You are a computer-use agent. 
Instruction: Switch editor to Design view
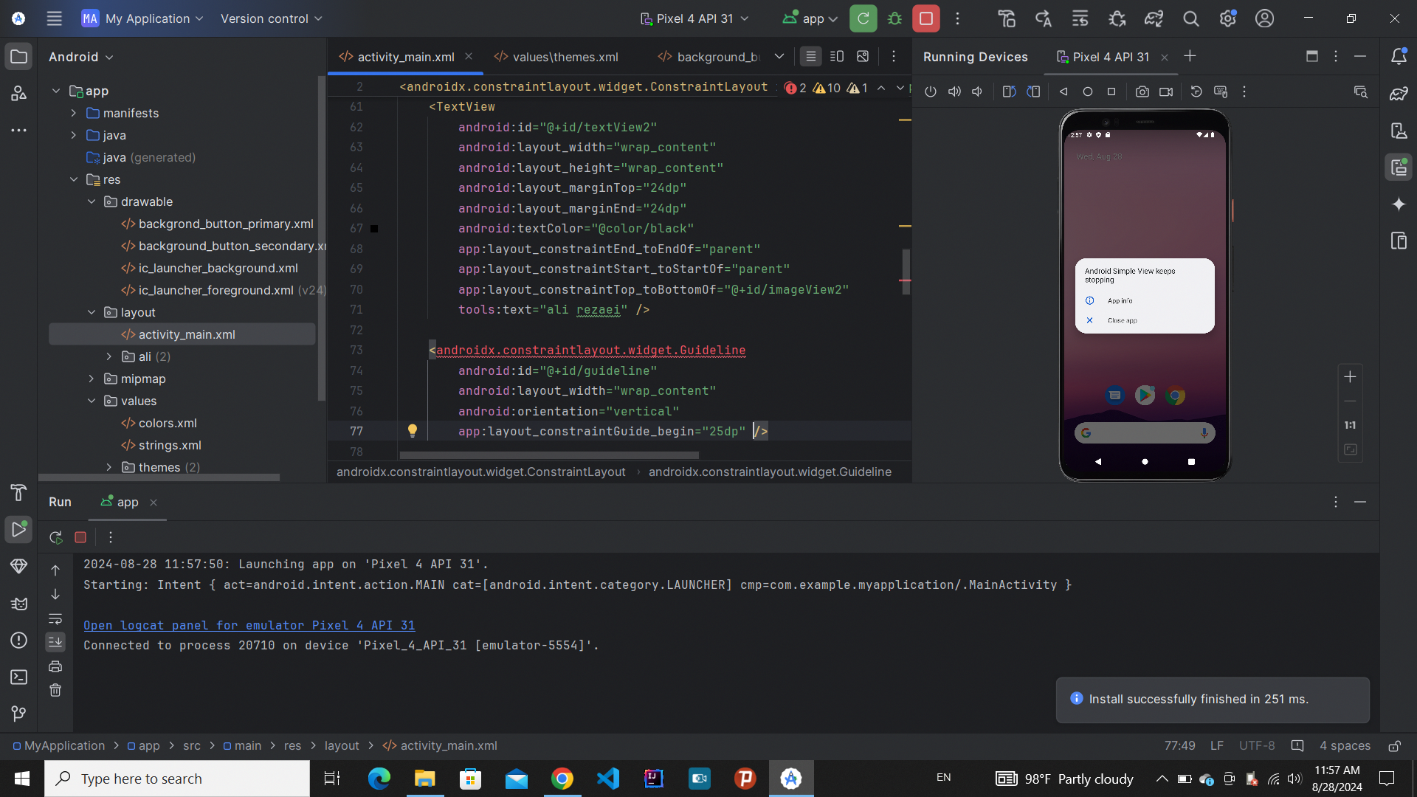863,56
